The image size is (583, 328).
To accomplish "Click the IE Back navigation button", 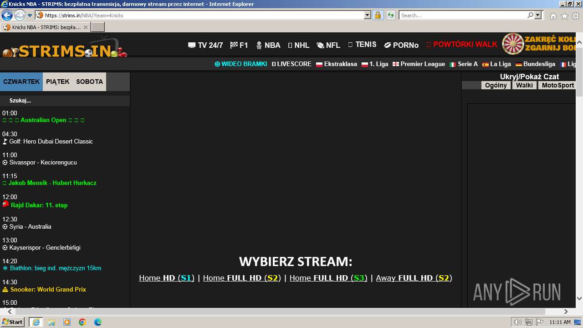I will [x=7, y=15].
